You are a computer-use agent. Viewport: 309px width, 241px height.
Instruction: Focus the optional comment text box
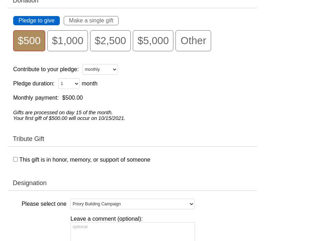(132, 231)
